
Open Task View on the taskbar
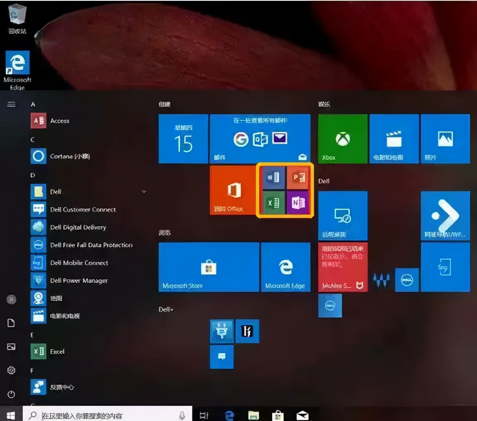point(204,415)
